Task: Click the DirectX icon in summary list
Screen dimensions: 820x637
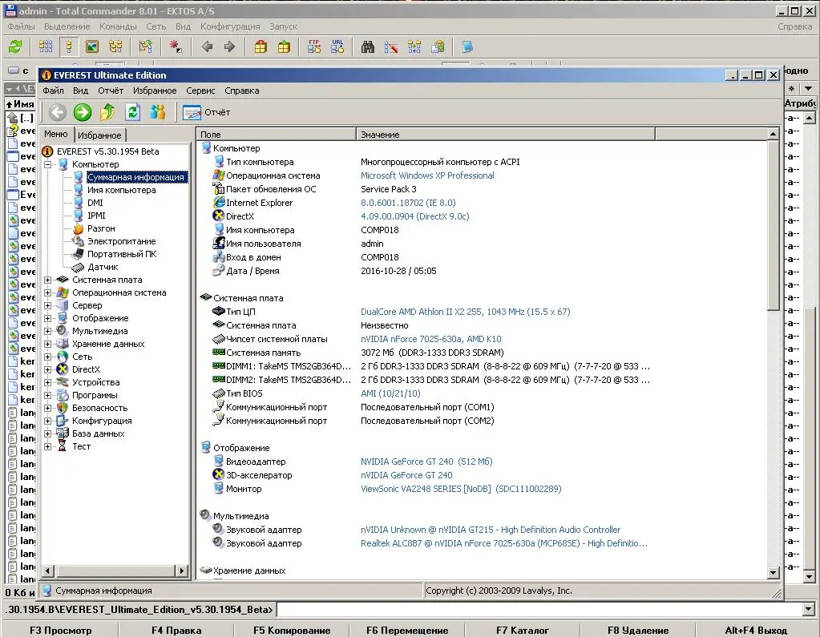Action: [x=219, y=216]
